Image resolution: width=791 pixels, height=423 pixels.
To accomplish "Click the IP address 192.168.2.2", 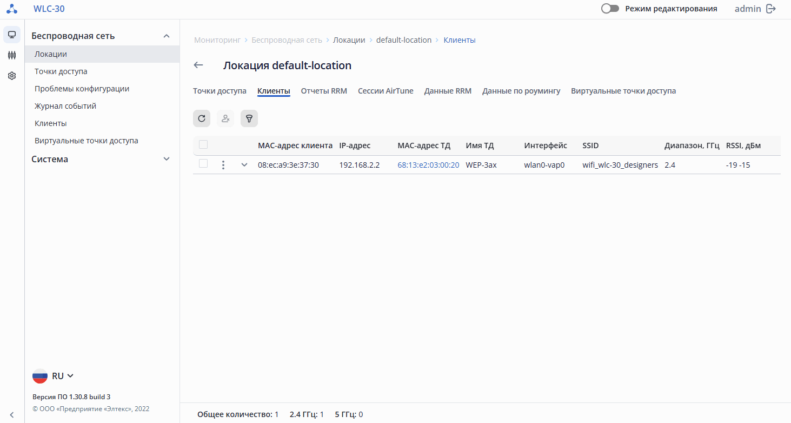I will pos(360,165).
